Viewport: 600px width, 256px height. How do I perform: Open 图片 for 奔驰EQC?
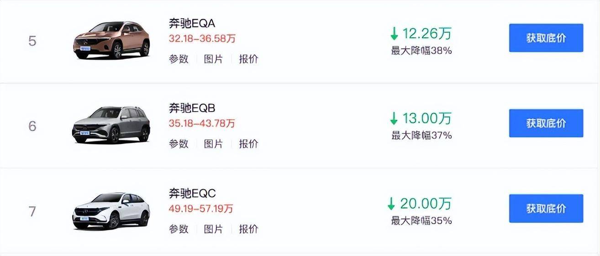[213, 229]
